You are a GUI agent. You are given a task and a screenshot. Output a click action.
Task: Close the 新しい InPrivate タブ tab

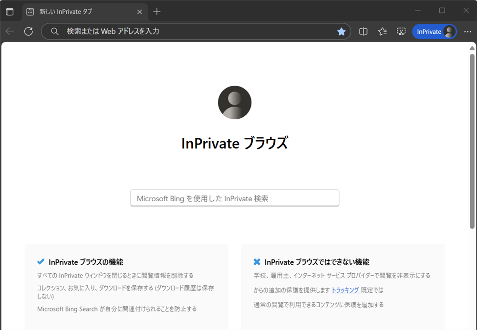pos(139,11)
